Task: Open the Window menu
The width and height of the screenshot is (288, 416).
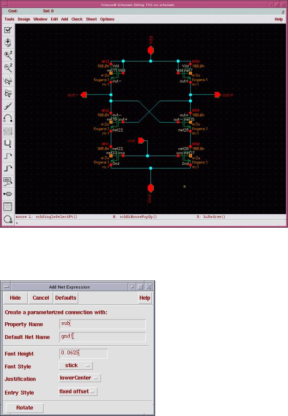Action: [40, 19]
